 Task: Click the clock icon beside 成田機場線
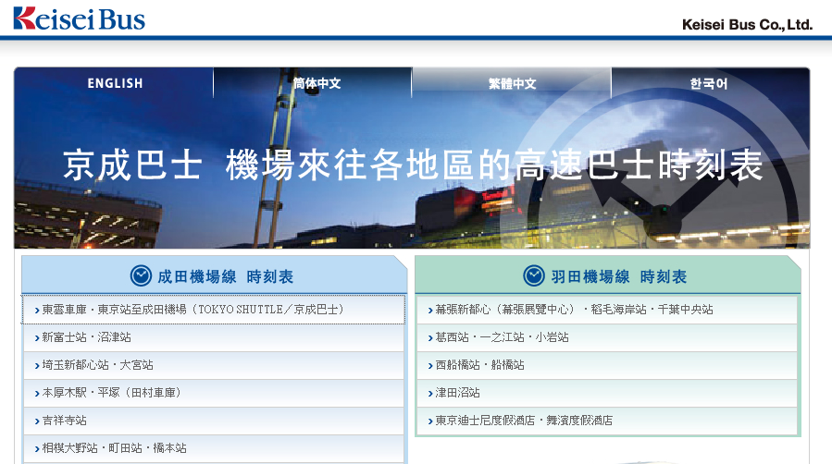[x=142, y=276]
